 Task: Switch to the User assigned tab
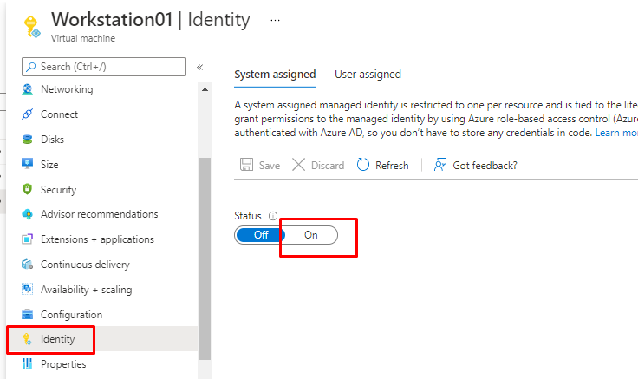[368, 75]
